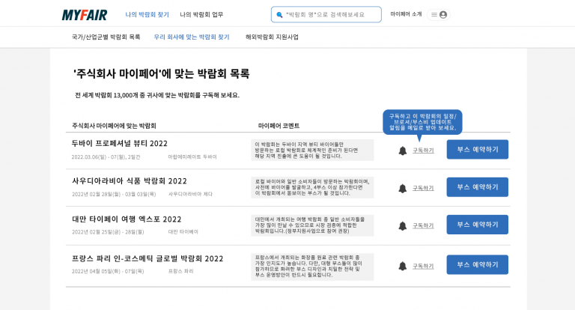Click the exhibition name search field
Screen dimensions: 575x310
point(329,14)
